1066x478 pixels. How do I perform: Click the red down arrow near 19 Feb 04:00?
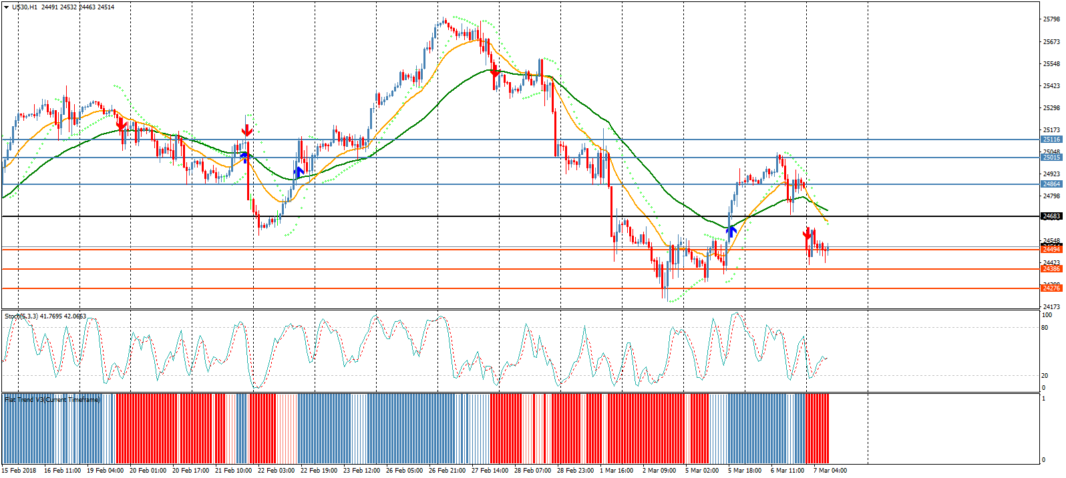click(122, 124)
